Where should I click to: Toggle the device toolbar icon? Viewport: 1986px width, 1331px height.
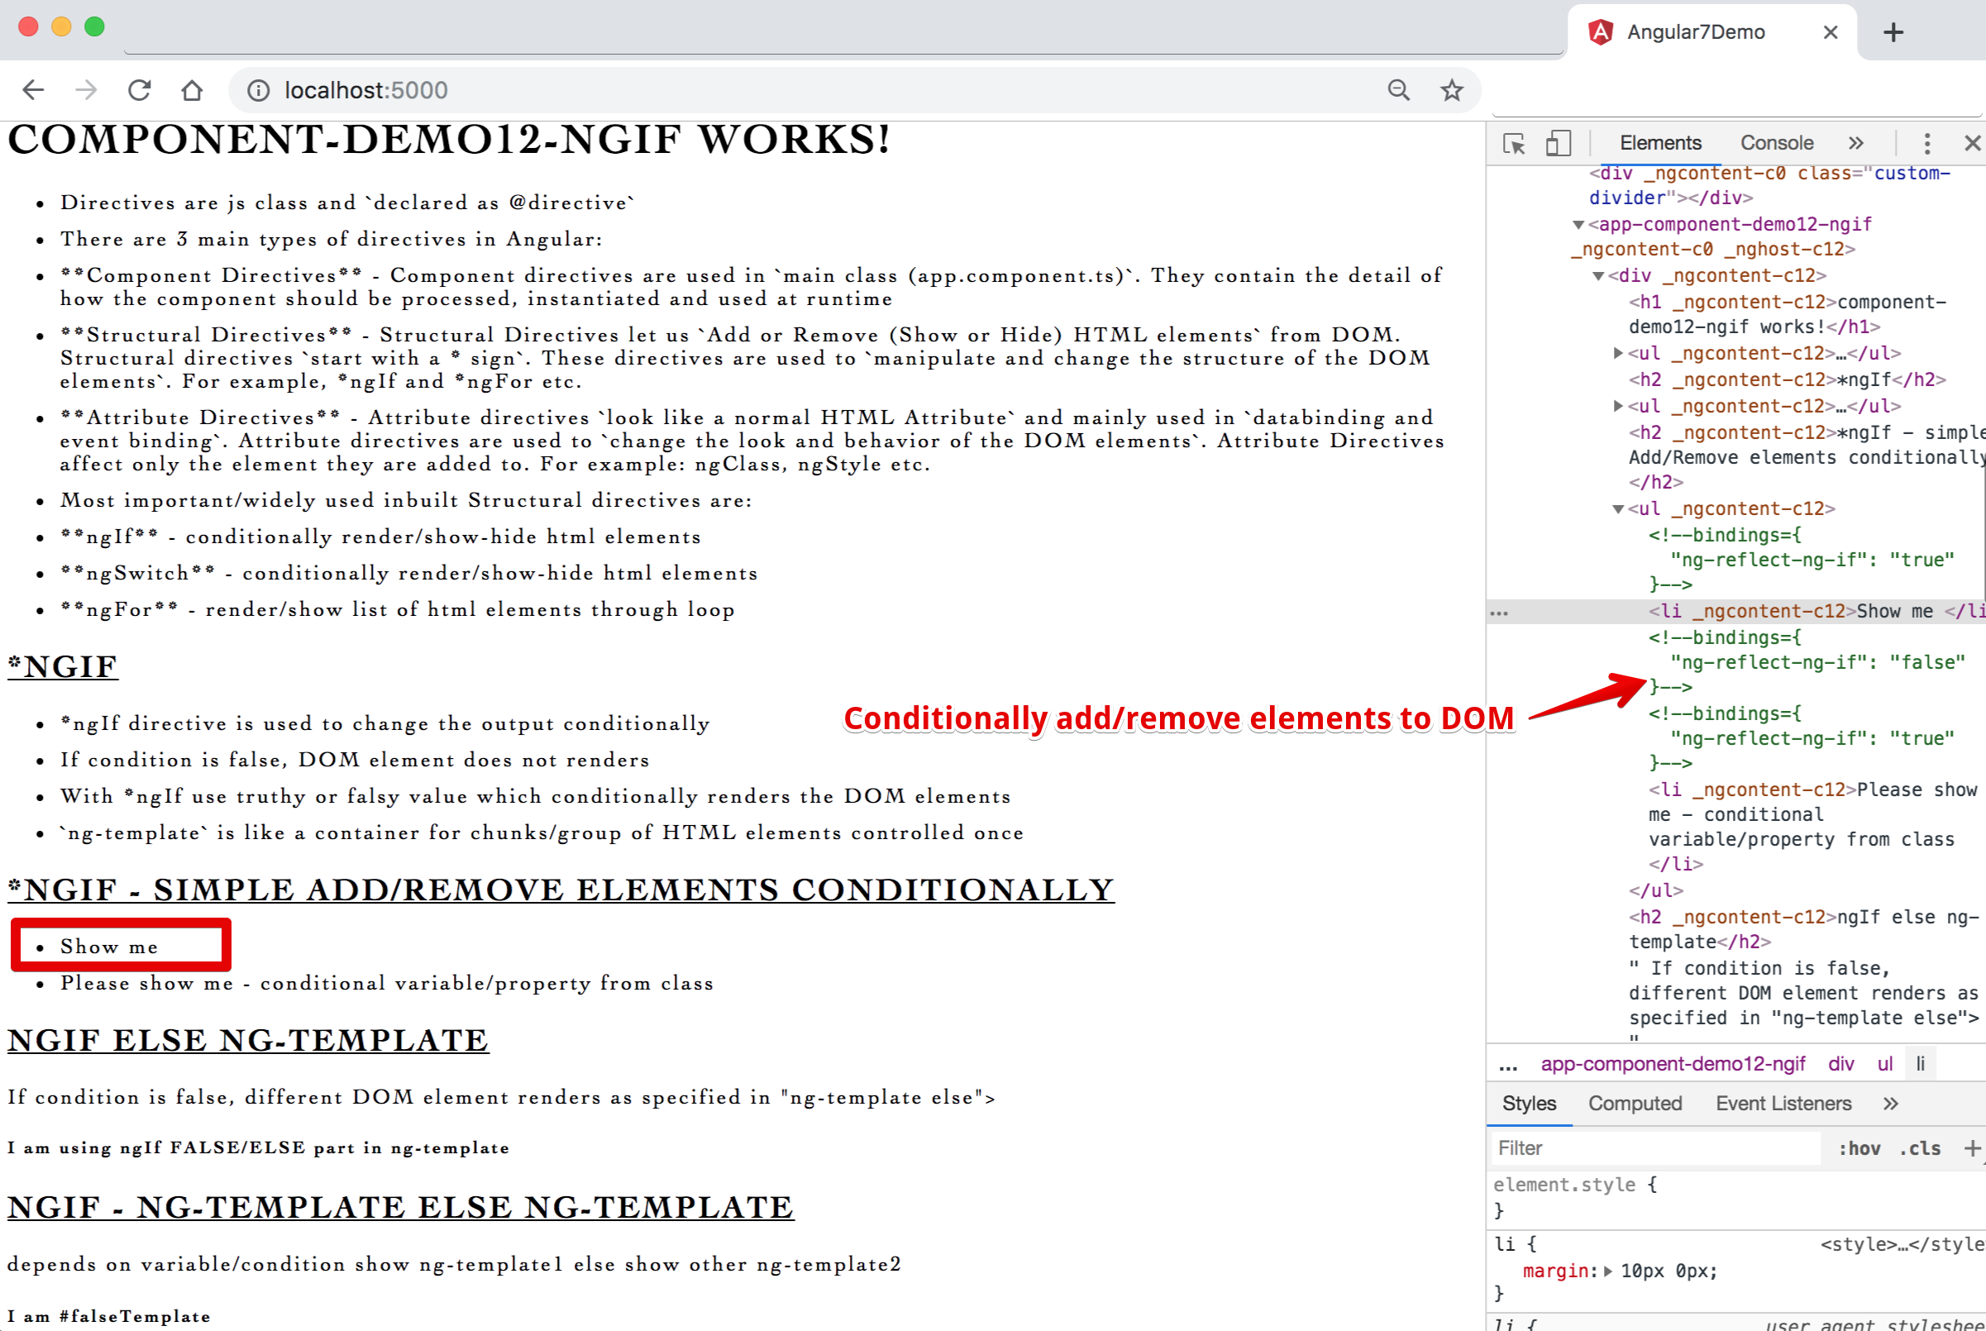[x=1558, y=142]
